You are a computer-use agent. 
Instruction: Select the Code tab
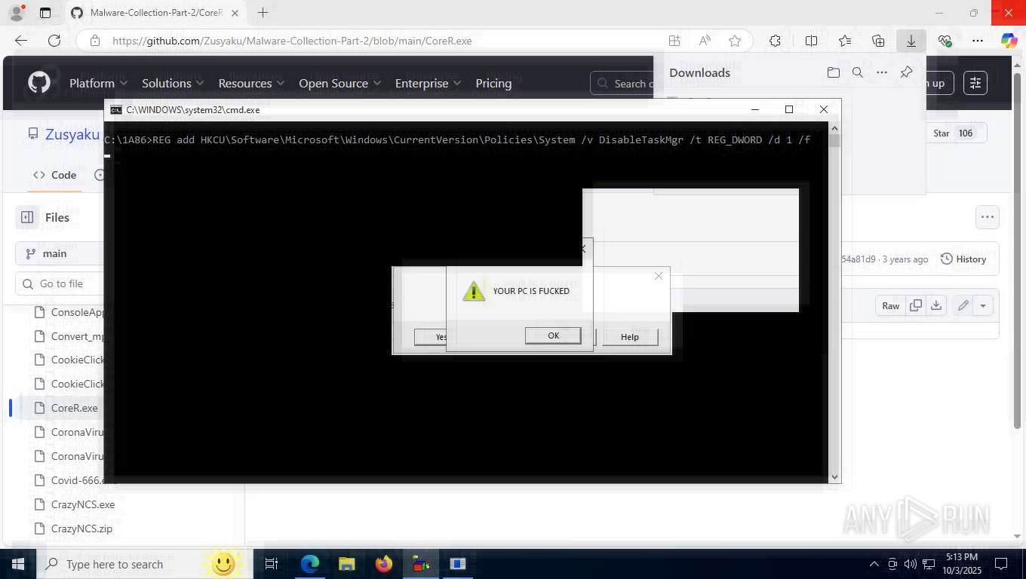tap(54, 175)
